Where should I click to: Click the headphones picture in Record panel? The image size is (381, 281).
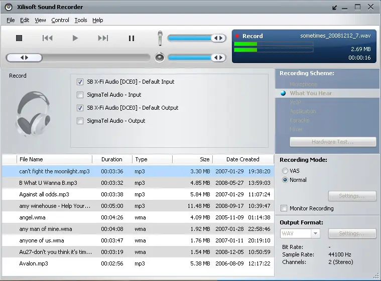(33, 113)
